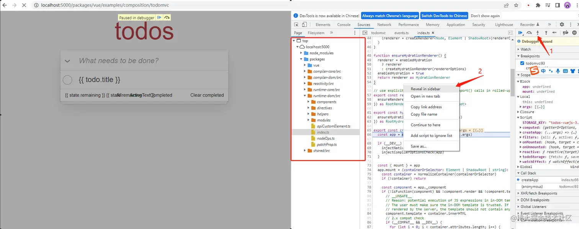579x229 pixels.
Task: Select createApp call stack frame
Action: coord(548,180)
